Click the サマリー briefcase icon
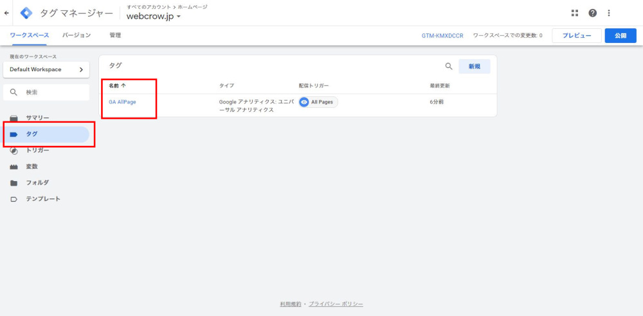This screenshot has height=316, width=643. (x=14, y=118)
